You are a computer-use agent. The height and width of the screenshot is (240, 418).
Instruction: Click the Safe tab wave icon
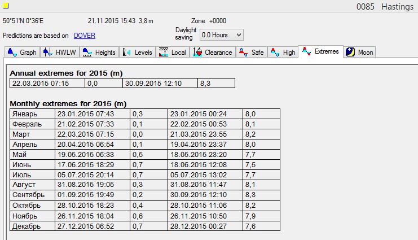243,52
